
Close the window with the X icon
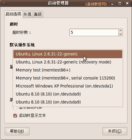[x=127, y=4]
